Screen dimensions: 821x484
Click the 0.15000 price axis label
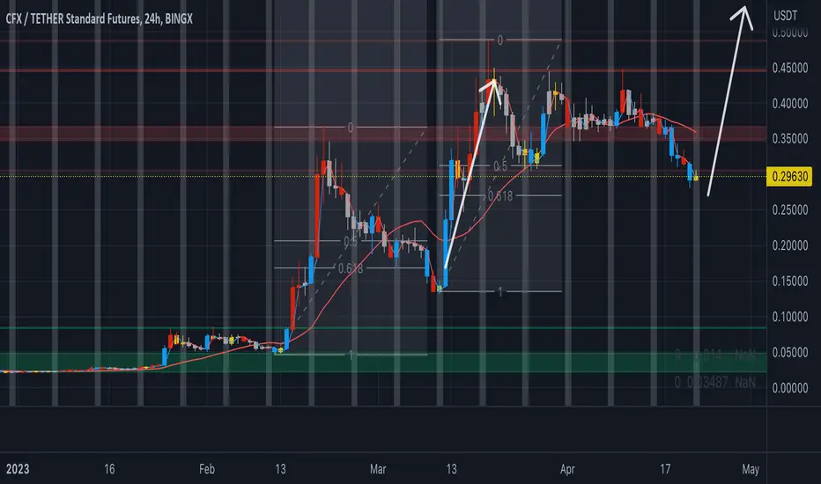point(789,281)
